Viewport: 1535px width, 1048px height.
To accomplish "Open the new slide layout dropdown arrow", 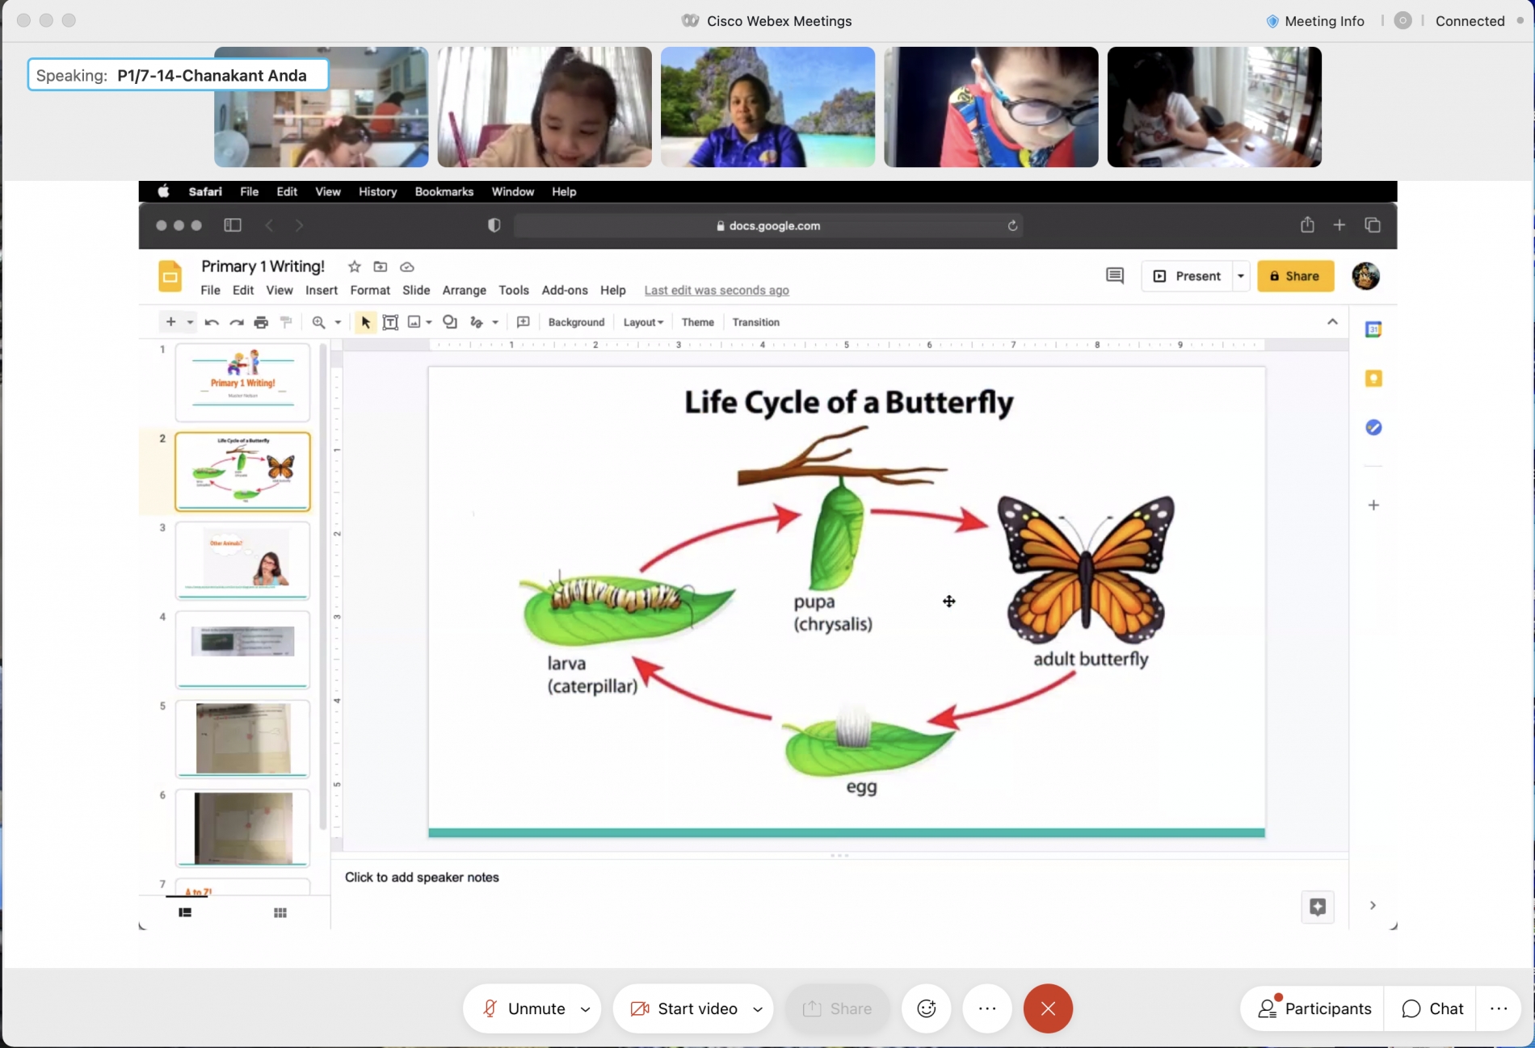I will (x=190, y=322).
